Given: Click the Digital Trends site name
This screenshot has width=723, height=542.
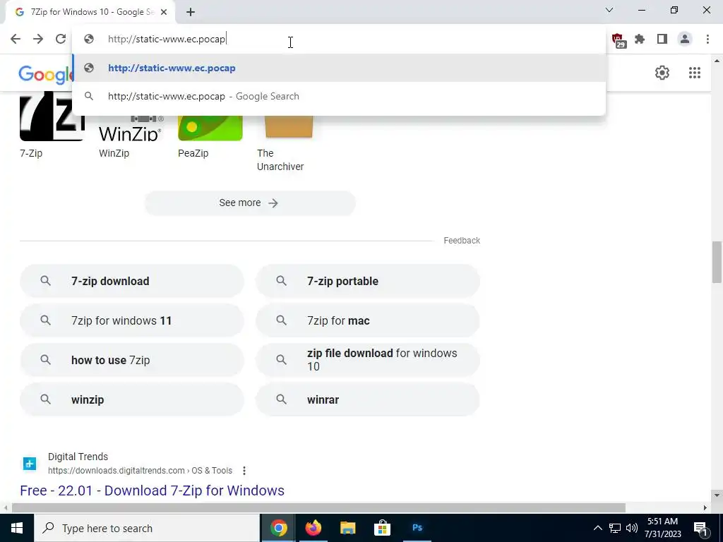Looking at the screenshot, I should click(x=78, y=457).
